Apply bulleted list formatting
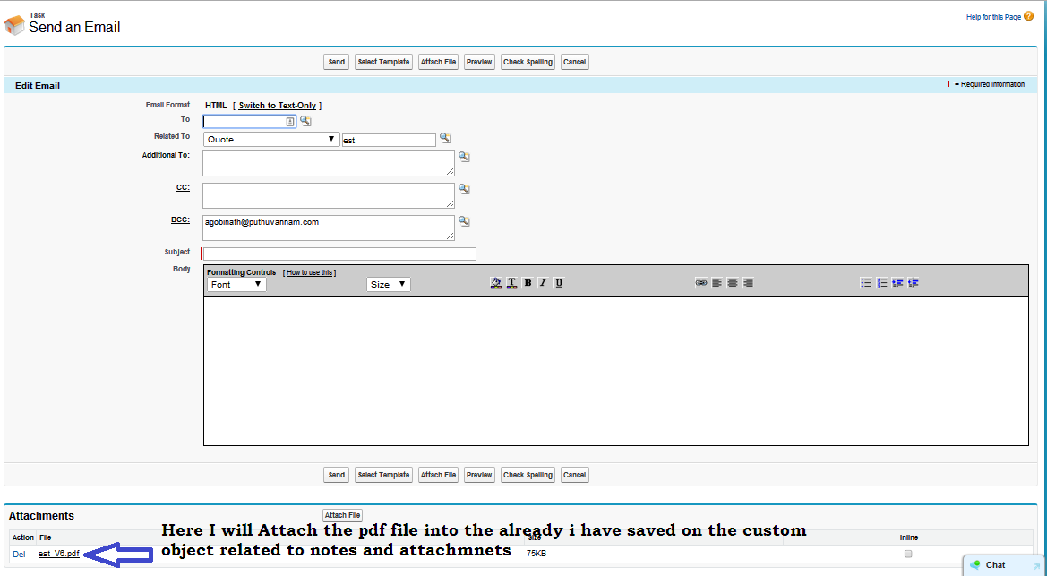This screenshot has width=1047, height=576. [865, 283]
